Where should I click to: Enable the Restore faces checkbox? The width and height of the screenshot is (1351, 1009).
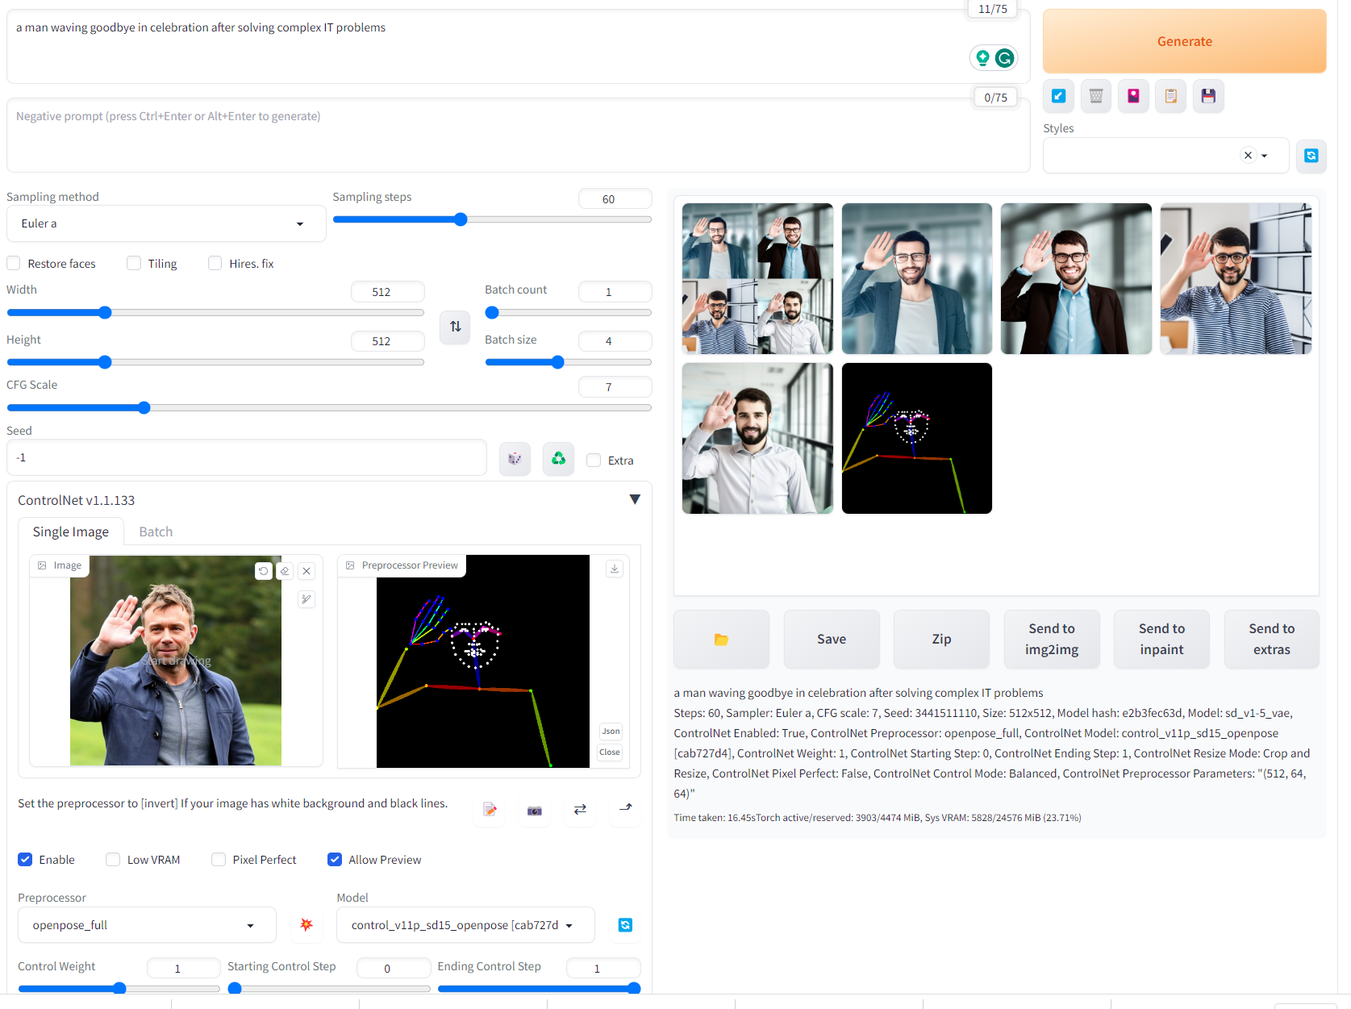click(x=14, y=264)
